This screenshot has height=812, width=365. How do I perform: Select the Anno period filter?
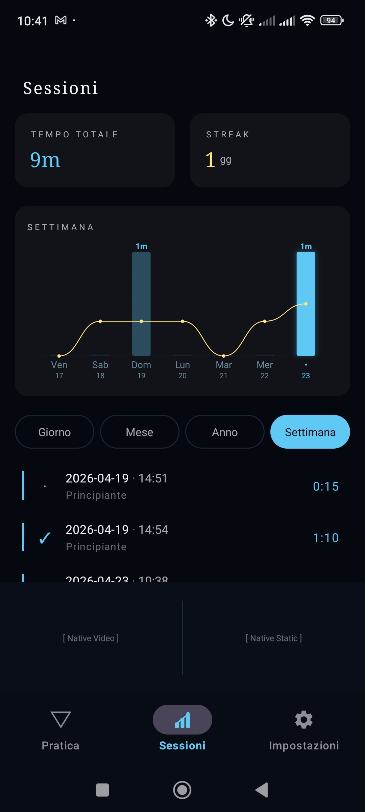225,432
